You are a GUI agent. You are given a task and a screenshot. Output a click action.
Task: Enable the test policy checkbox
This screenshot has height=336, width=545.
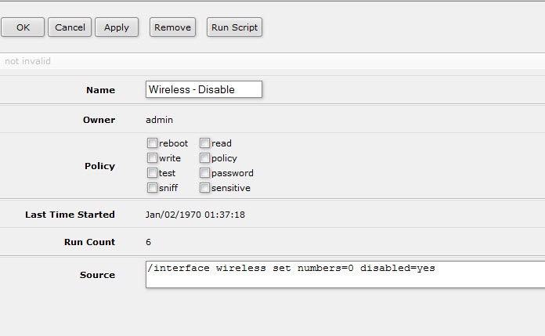tap(152, 173)
